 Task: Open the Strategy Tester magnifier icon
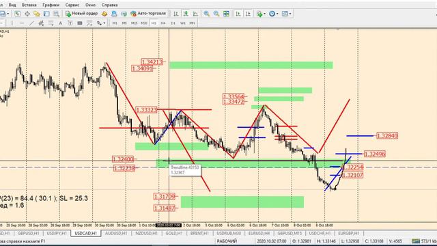pos(56,14)
